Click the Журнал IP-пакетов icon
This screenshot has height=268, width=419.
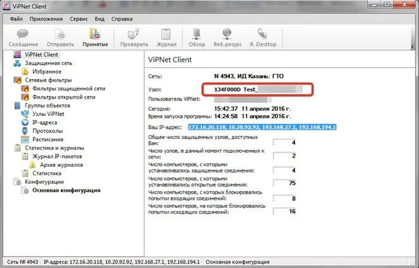(x=25, y=156)
